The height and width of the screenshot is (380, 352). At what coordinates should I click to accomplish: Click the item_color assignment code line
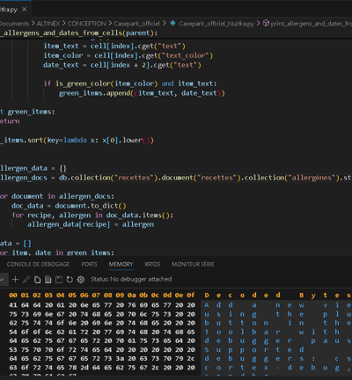[128, 55]
